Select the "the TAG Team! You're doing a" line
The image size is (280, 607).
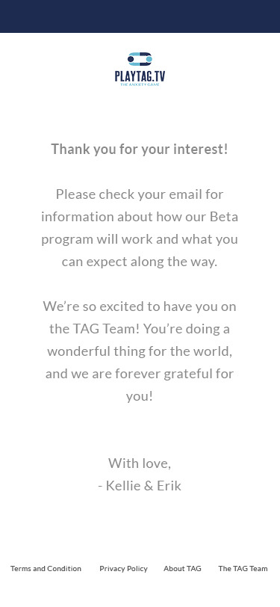(x=140, y=329)
